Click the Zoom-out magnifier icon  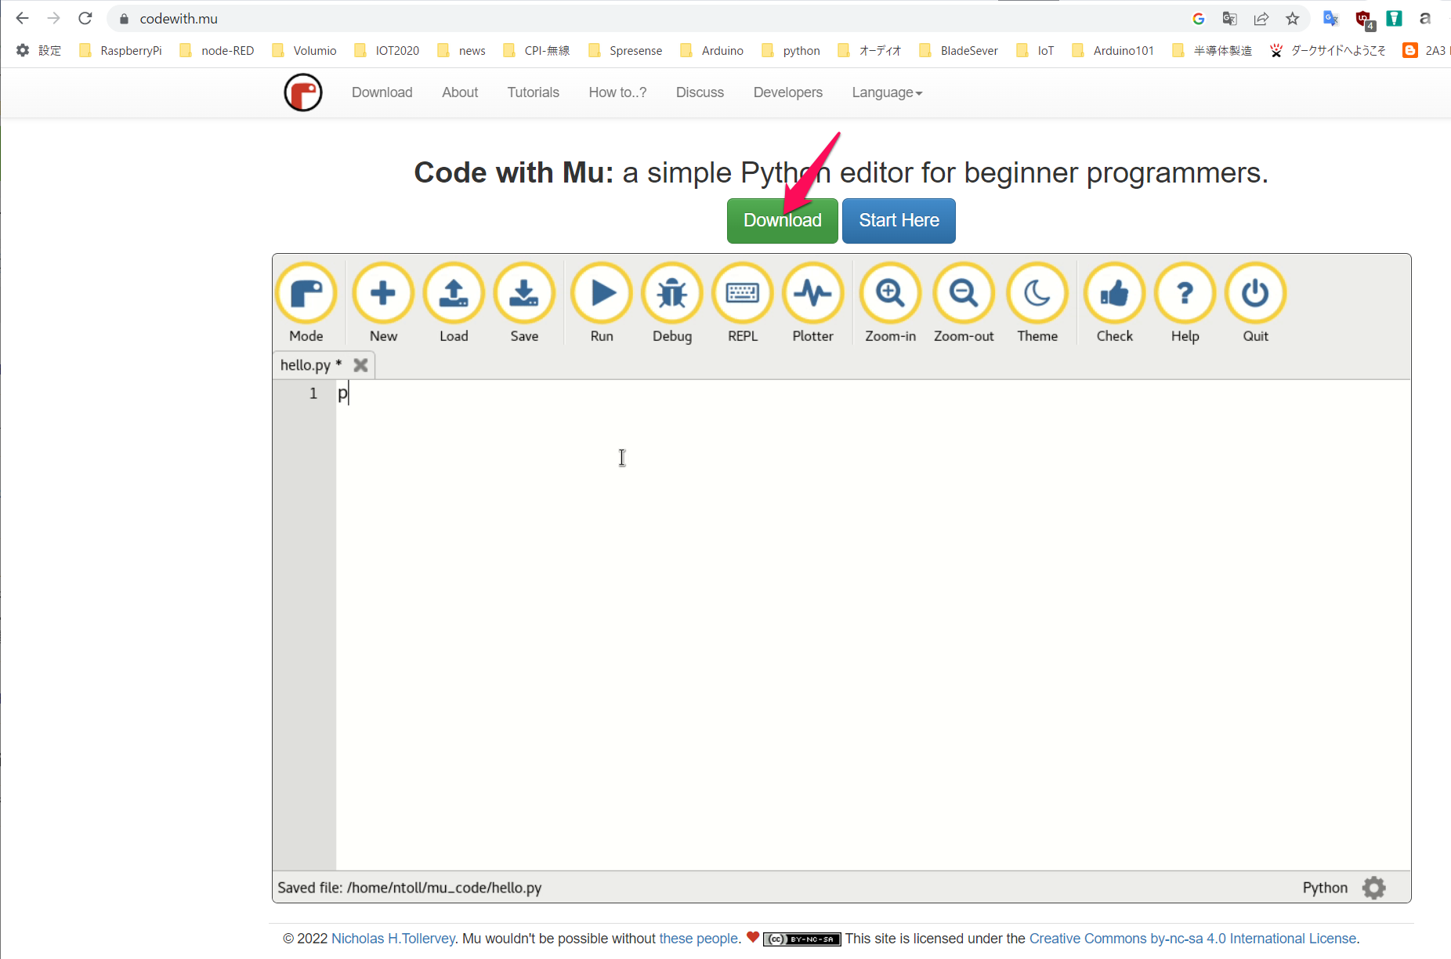pos(964,294)
